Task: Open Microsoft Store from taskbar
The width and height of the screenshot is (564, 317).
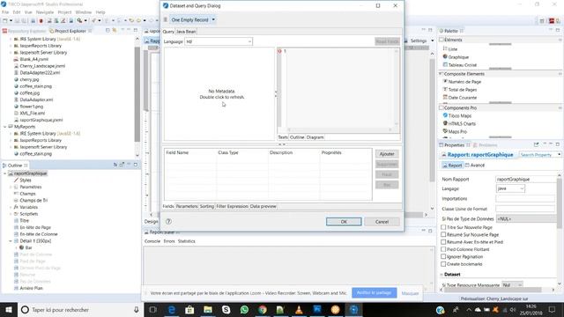Action: click(189, 310)
